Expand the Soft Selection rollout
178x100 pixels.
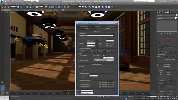pyautogui.click(x=167, y=65)
